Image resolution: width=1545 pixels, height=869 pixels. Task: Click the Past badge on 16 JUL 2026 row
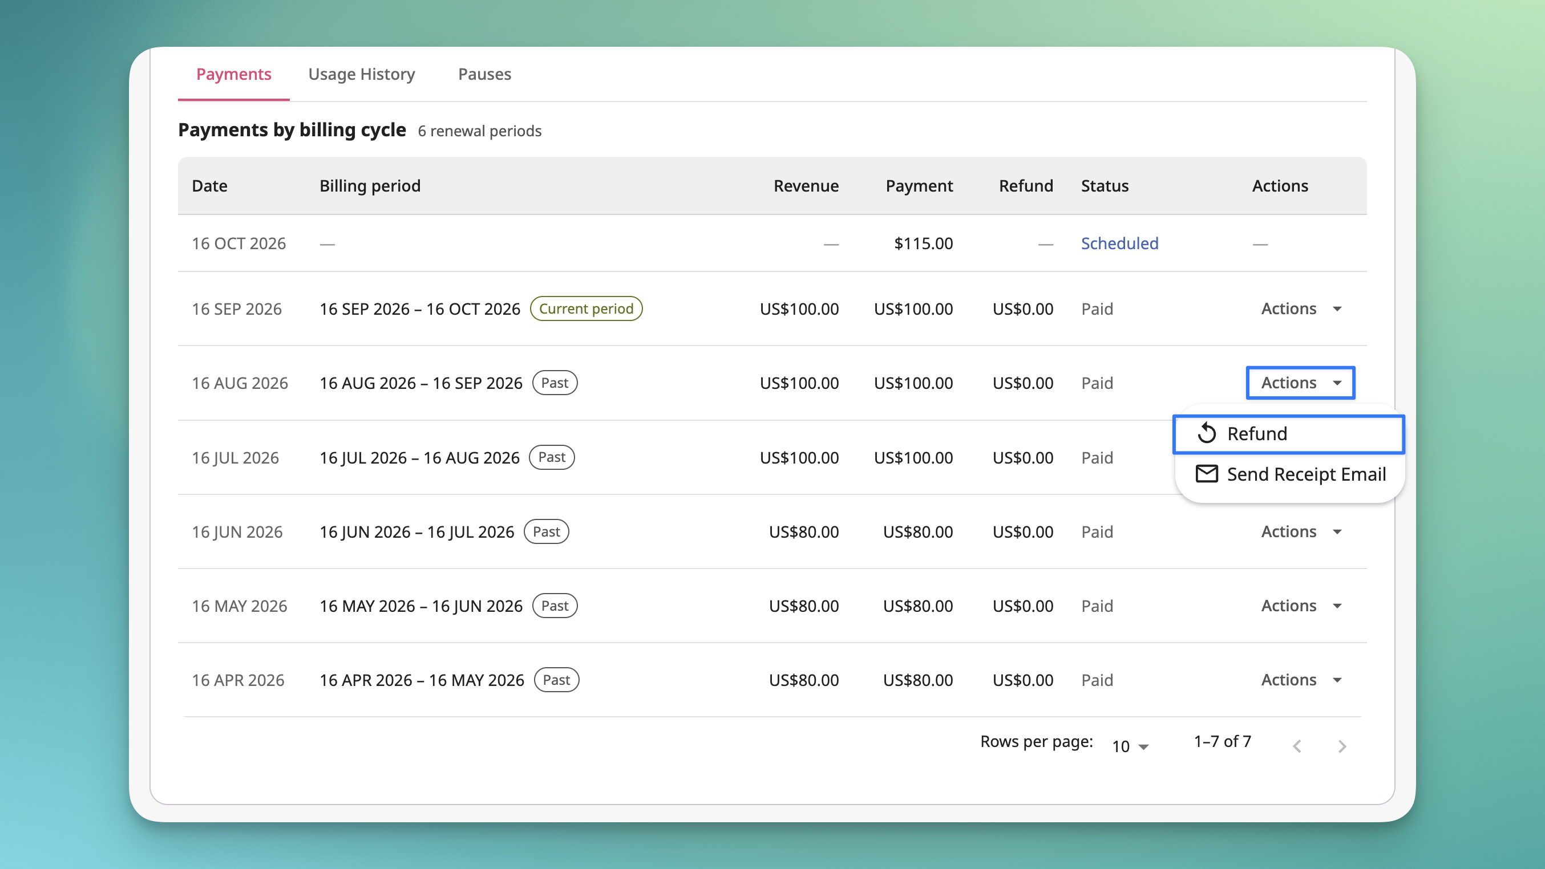click(x=552, y=457)
